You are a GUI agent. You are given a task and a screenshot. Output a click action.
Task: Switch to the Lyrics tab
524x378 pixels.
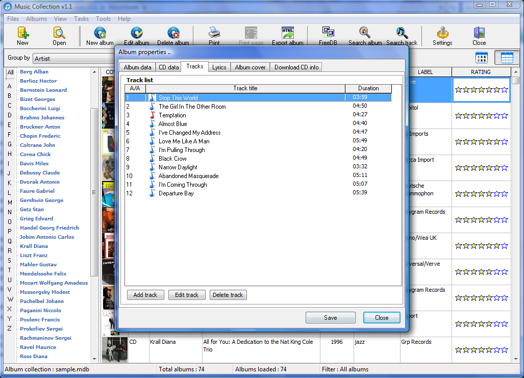click(219, 67)
